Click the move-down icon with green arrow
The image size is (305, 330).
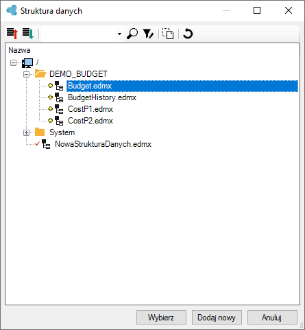pyautogui.click(x=28, y=34)
